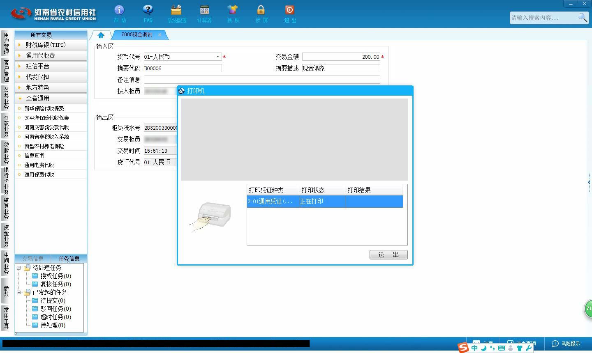592x353 pixels.
Task: Toggle Chinese input mode 中 icon
Action: [x=474, y=348]
